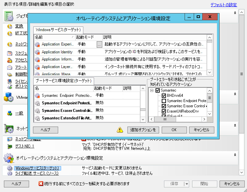Image resolution: width=247 pixels, height=192 pixels.
Task: Toggle the Symantec parent checkbox
Action: (x=157, y=90)
